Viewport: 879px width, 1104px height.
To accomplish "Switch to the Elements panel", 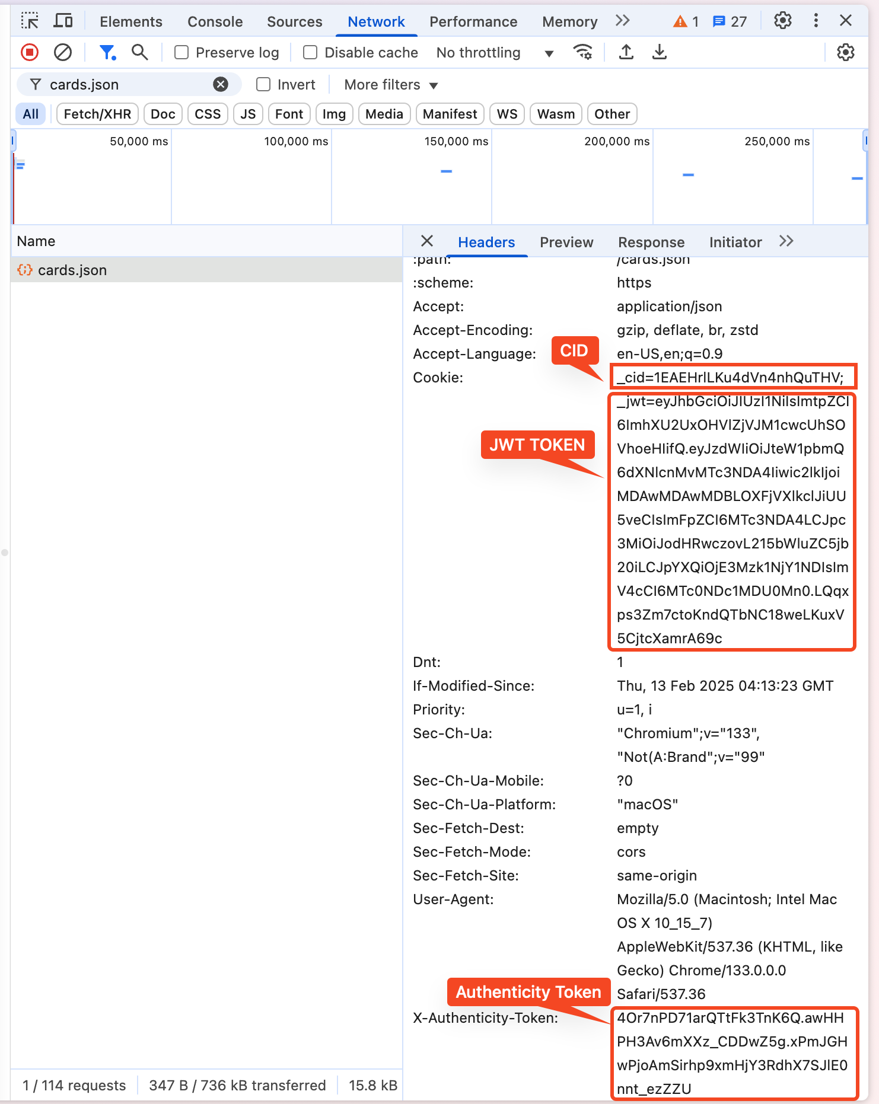I will point(131,22).
